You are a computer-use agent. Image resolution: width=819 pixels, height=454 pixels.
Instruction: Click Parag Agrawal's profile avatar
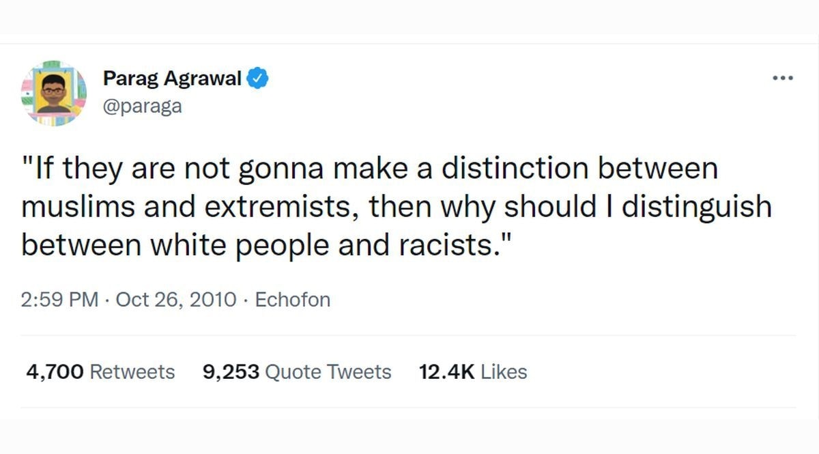54,94
